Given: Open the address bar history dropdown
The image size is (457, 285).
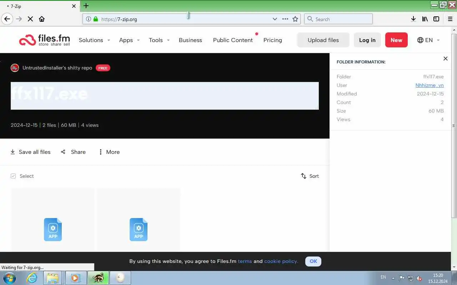Looking at the screenshot, I should point(275,19).
